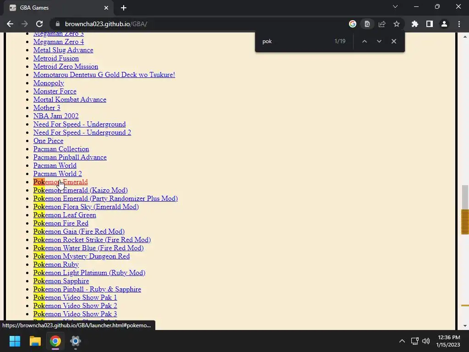Open the One Piece link
Image resolution: width=469 pixels, height=352 pixels.
pos(48,141)
